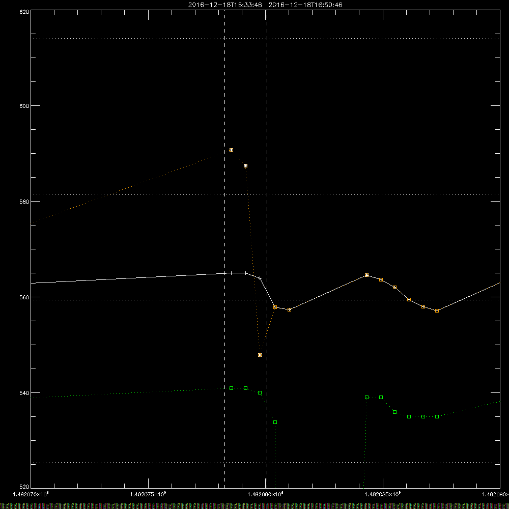Select the orange-white marker at the 564.5 peak
509x509 pixels.
[367, 275]
